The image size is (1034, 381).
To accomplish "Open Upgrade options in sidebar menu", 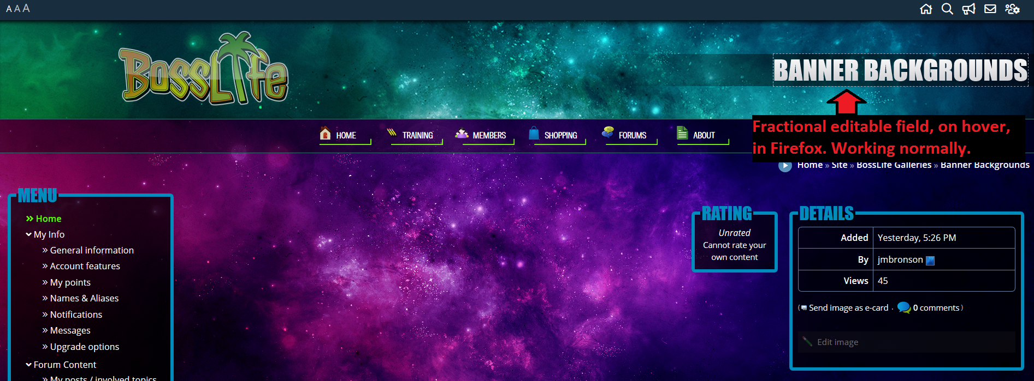I will tap(84, 347).
